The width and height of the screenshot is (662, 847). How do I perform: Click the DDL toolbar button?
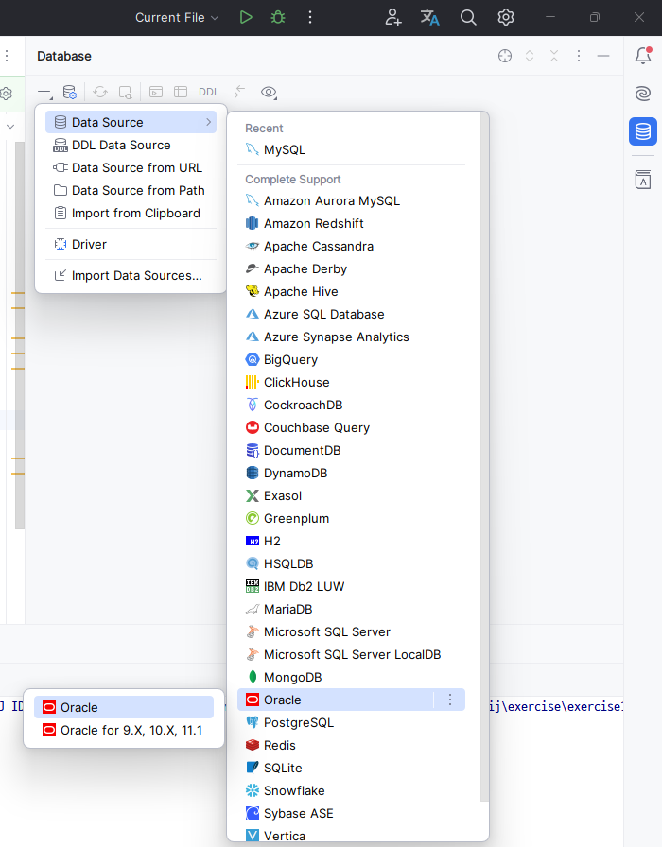point(209,92)
